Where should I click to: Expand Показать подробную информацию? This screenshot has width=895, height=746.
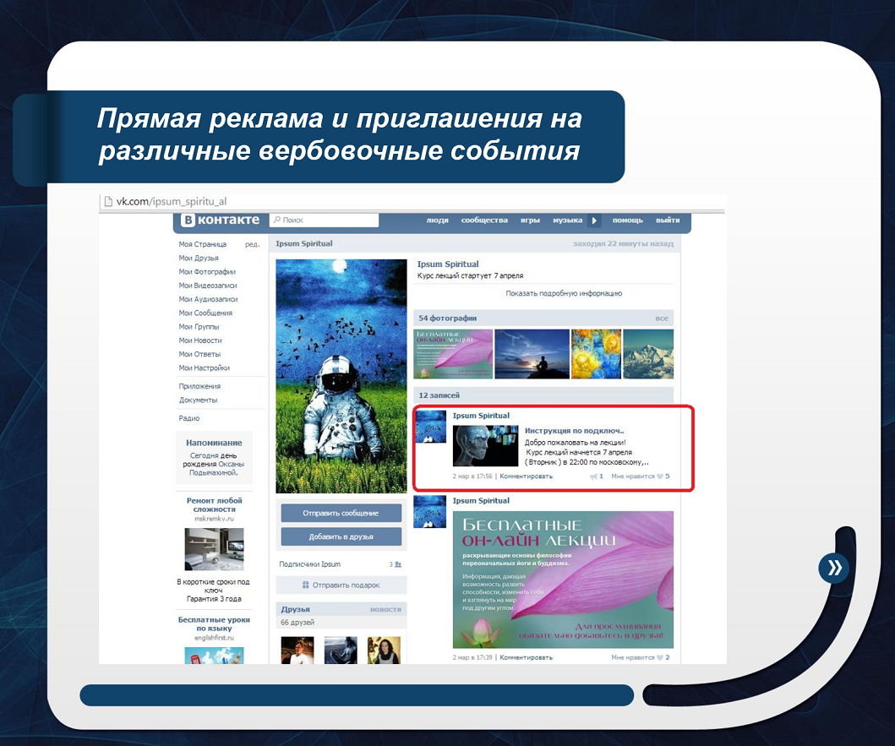click(x=564, y=293)
